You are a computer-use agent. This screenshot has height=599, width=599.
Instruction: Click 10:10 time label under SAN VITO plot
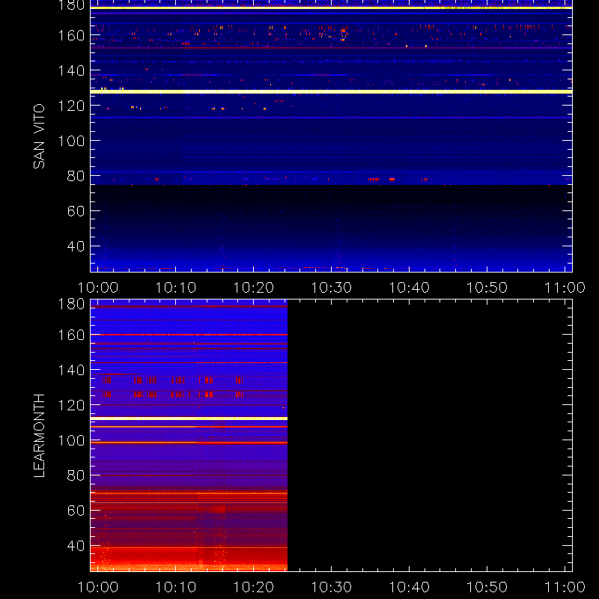coord(176,288)
